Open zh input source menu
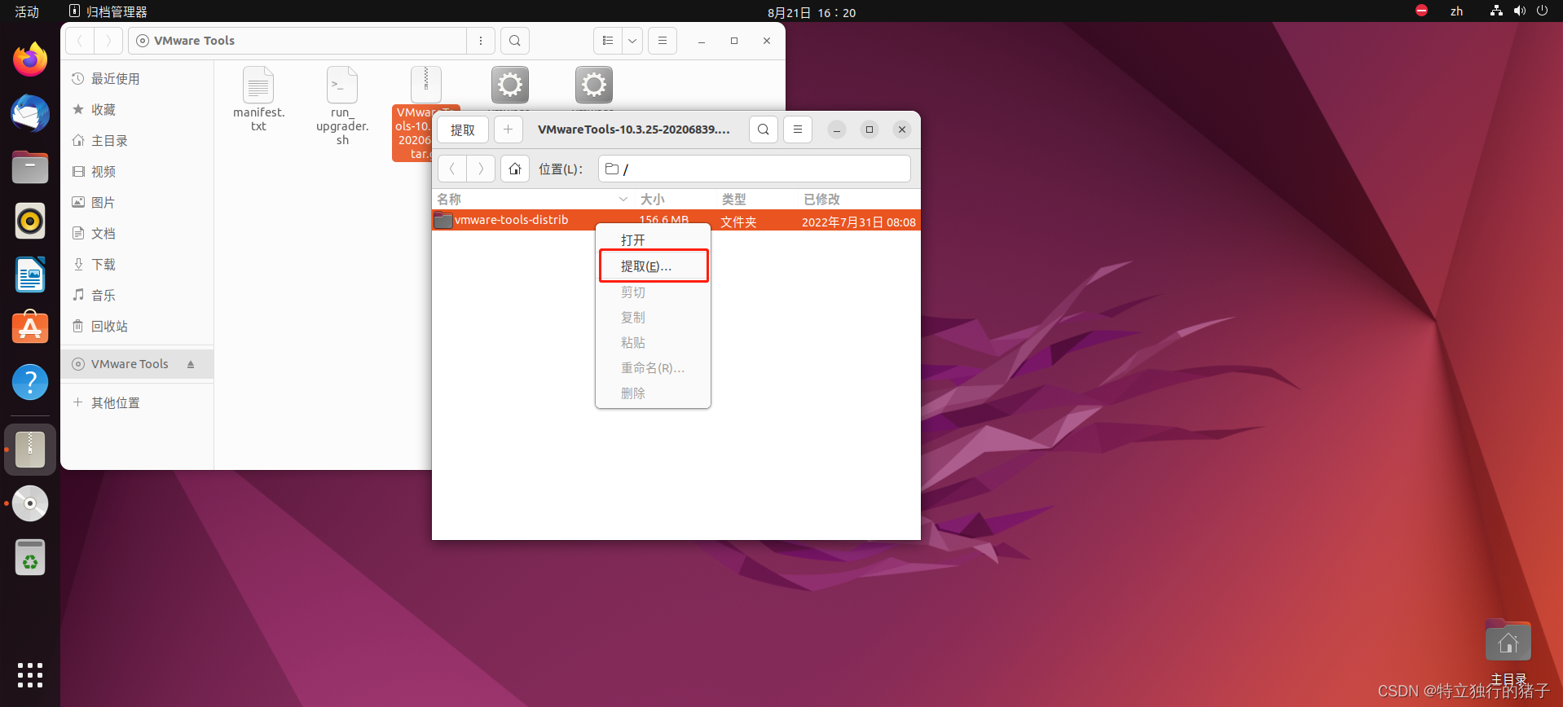The height and width of the screenshot is (707, 1563). pos(1456,11)
